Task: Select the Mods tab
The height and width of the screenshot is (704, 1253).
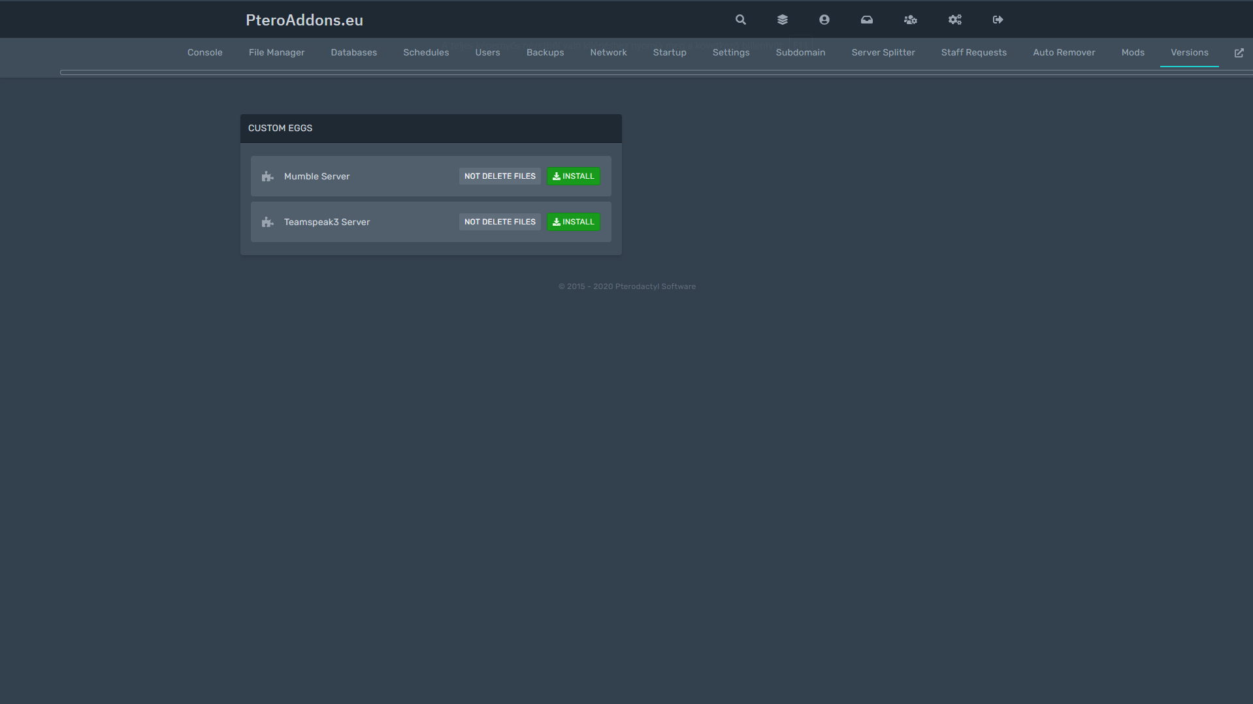Action: 1132,52
